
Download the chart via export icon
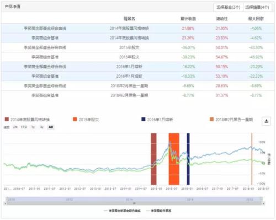(266, 121)
